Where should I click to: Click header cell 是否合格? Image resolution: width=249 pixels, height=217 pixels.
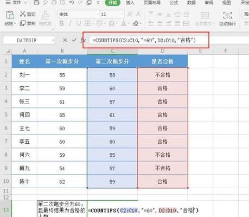(163, 61)
